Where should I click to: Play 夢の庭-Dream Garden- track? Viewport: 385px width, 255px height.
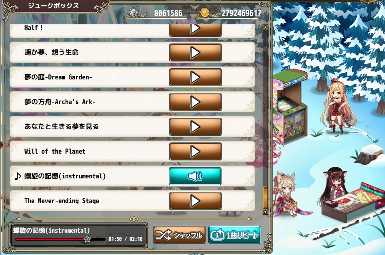195,77
